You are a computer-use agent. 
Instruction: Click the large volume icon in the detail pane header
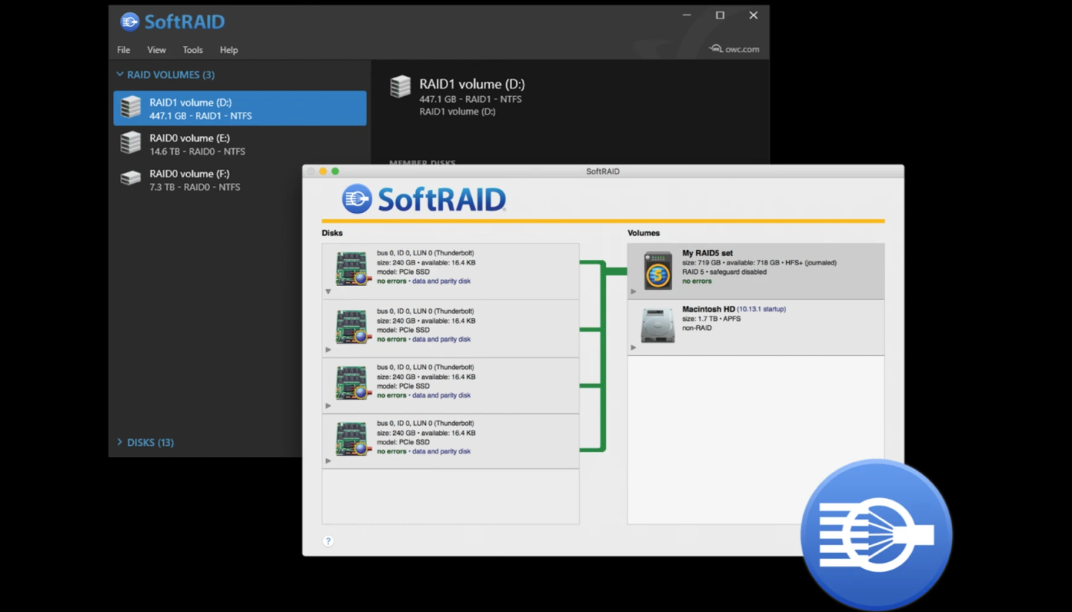pyautogui.click(x=401, y=86)
